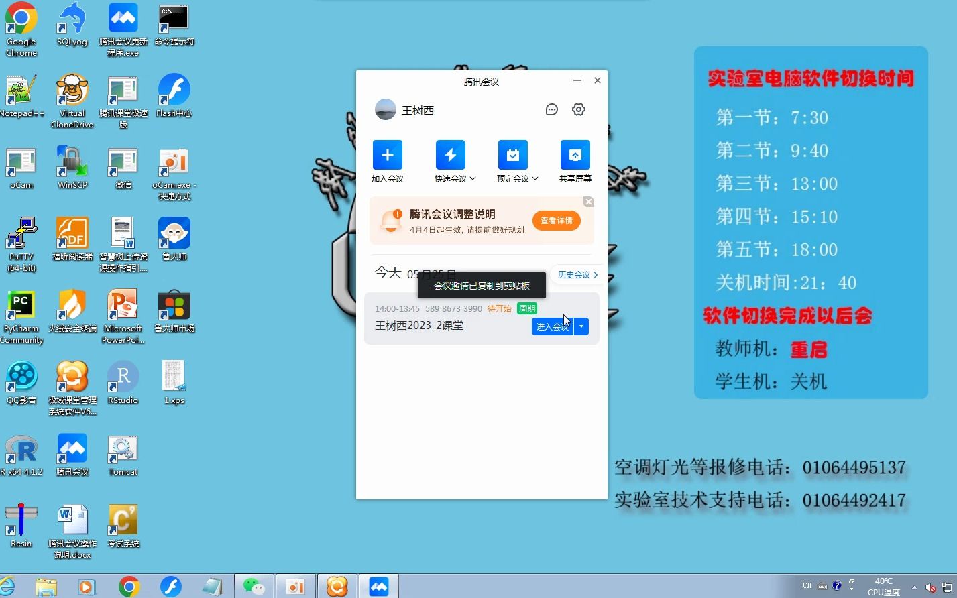The height and width of the screenshot is (598, 957).
Task: Expand the 预定会议 dropdown arrow
Action: coord(535,178)
